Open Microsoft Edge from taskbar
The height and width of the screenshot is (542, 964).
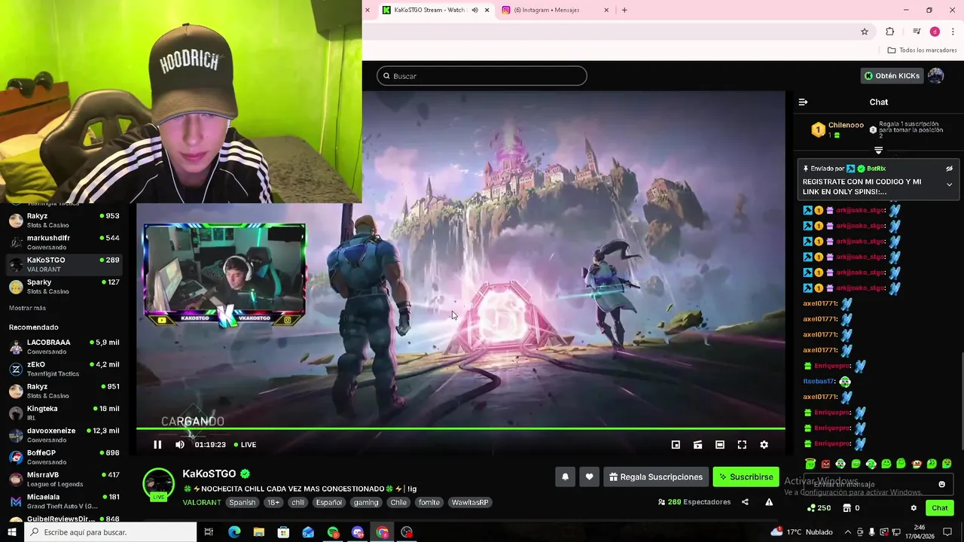(234, 532)
